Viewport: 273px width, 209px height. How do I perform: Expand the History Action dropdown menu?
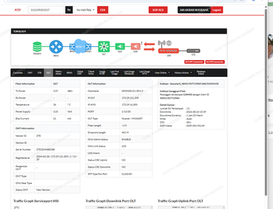click(183, 73)
